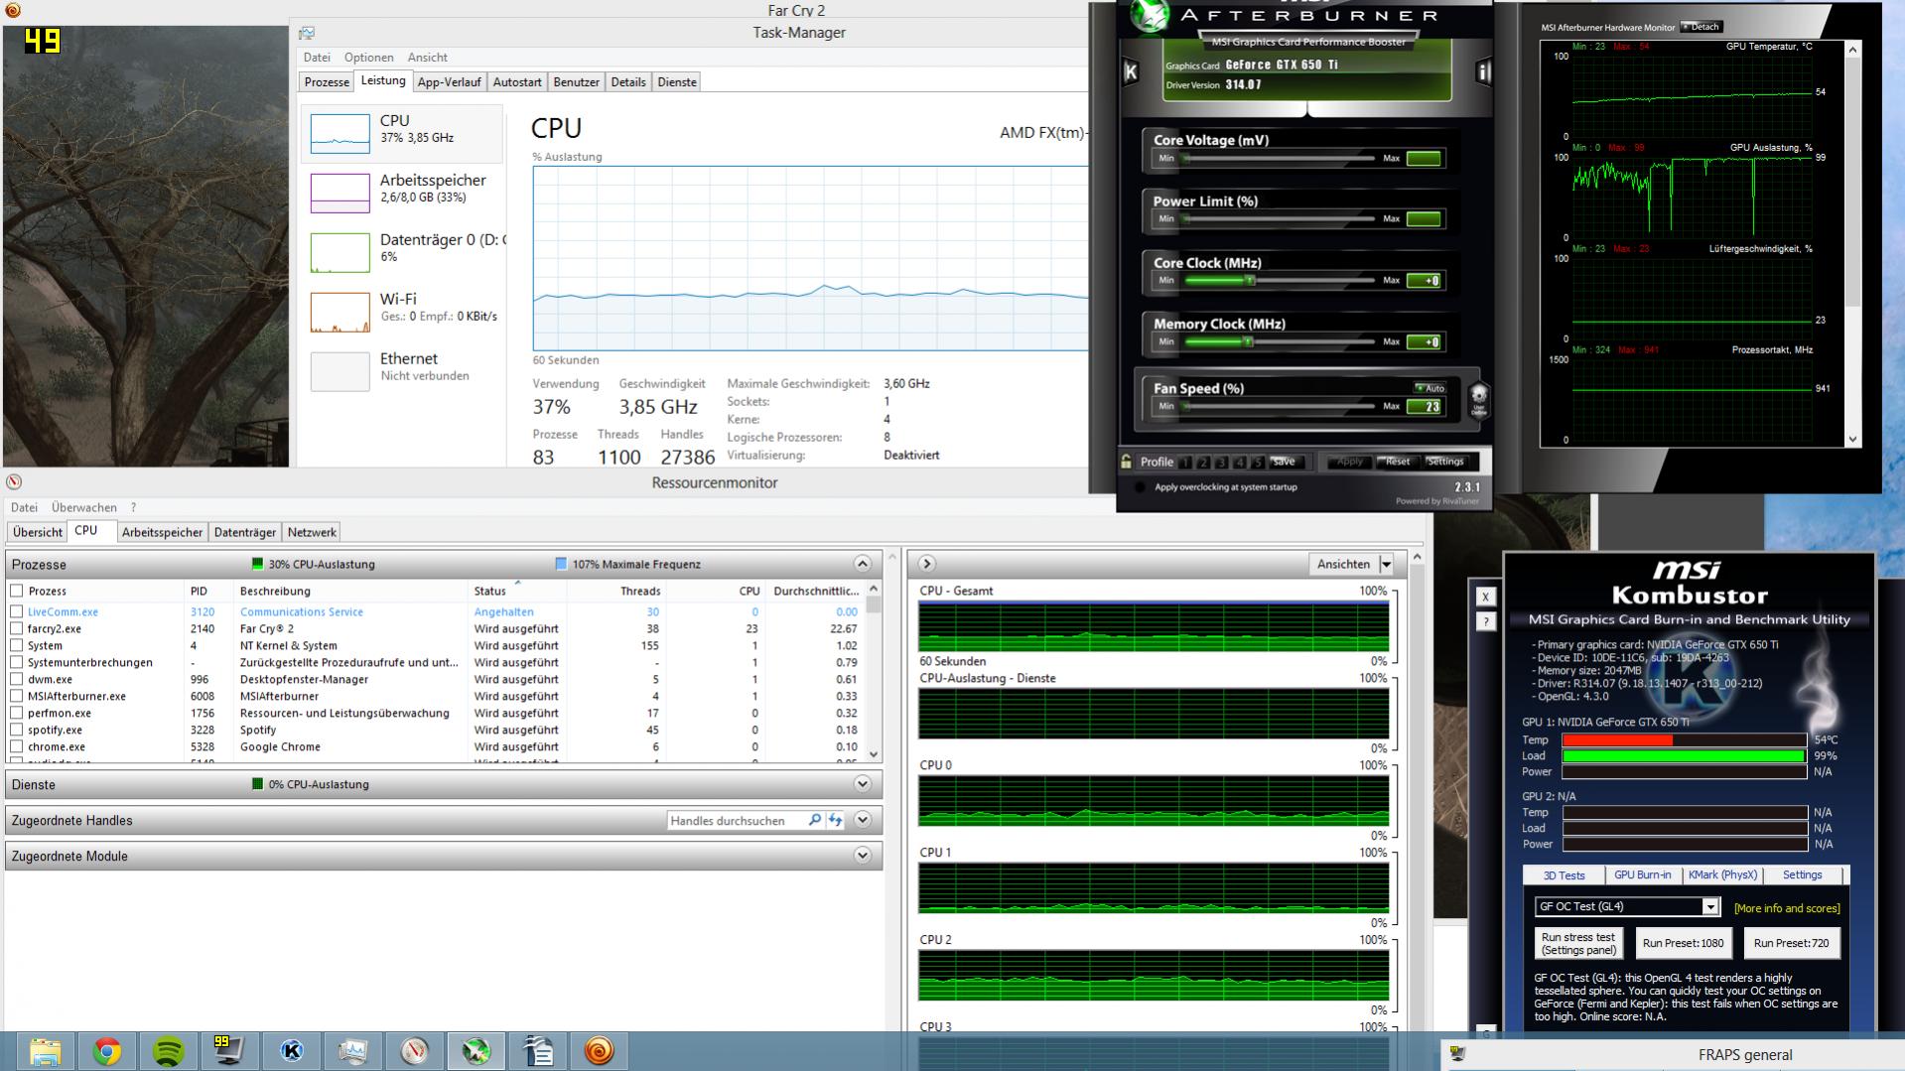The width and height of the screenshot is (1905, 1071).
Task: Toggle select-all checkbox in Prozess header
Action: (x=16, y=591)
